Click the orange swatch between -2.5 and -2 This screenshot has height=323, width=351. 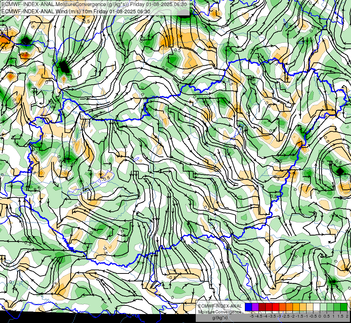click(289, 307)
